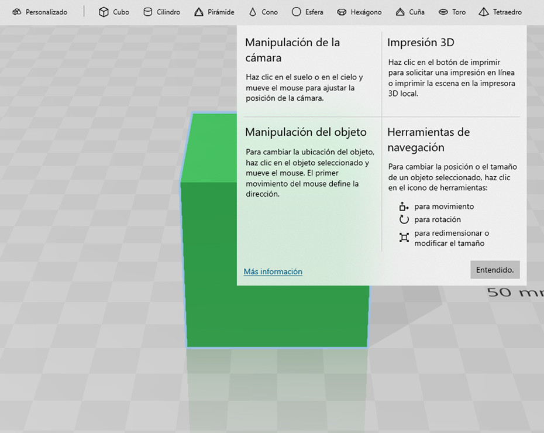Insert a Cubo shape

tap(114, 12)
